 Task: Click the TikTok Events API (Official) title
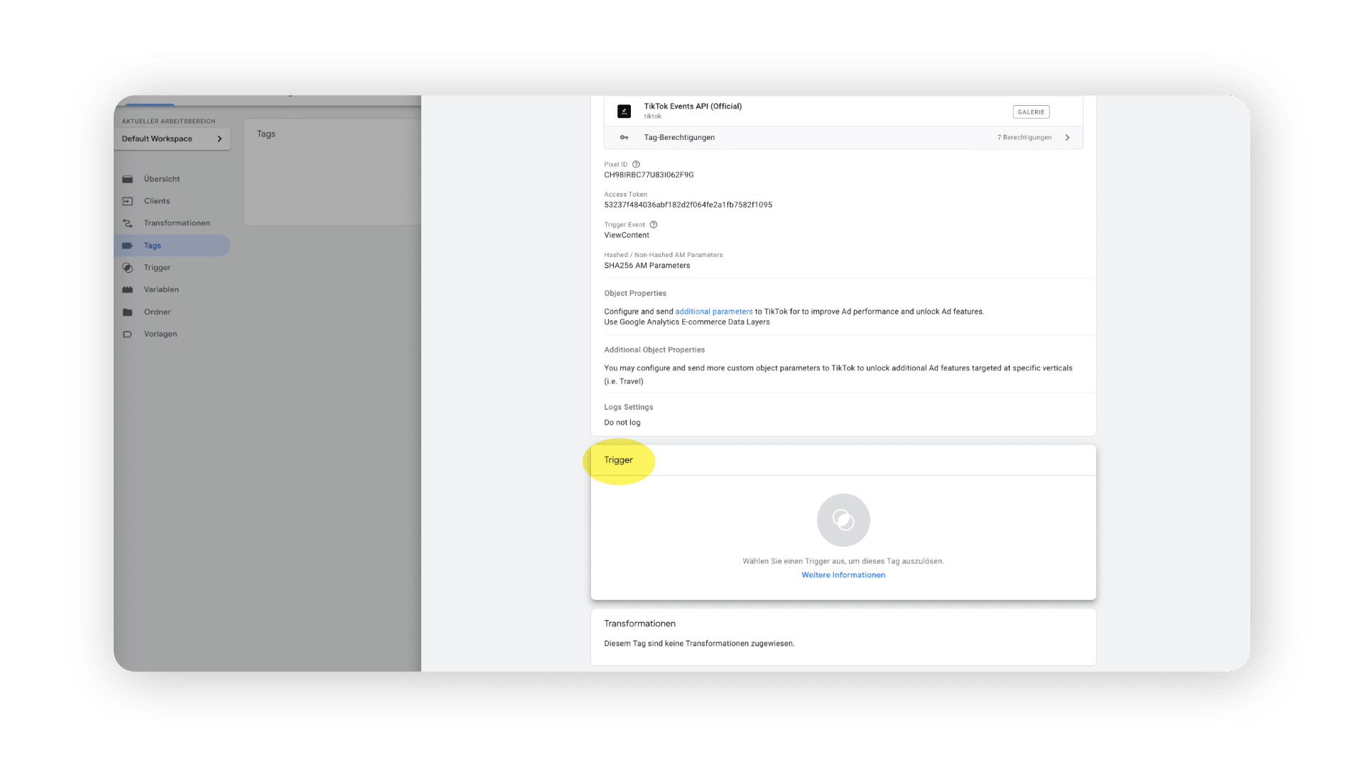pyautogui.click(x=693, y=107)
